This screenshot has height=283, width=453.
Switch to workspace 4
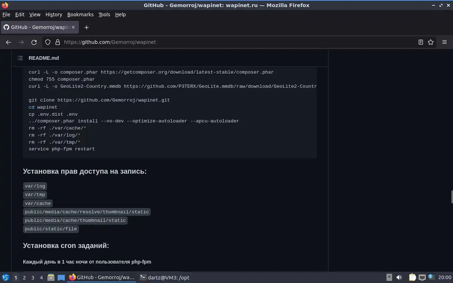pos(41,278)
